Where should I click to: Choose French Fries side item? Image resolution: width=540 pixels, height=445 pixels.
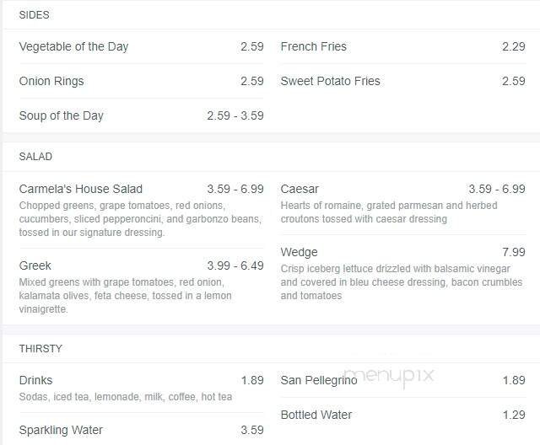pos(313,46)
